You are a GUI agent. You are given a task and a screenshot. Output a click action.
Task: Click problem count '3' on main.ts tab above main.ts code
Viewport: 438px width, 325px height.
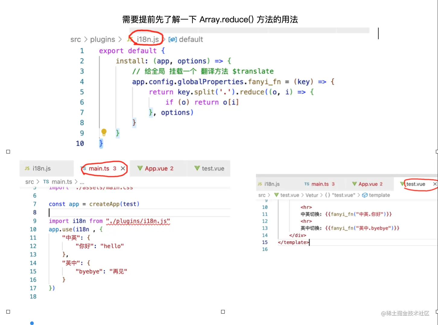point(115,169)
